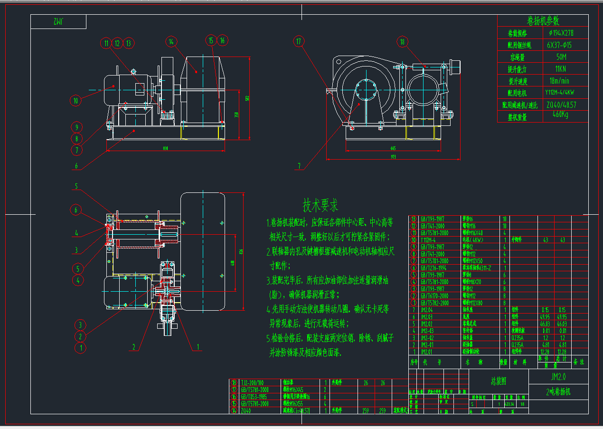Click the "GB/T5782-2000" standard cell
This screenshot has width=603, height=429.
[435, 303]
